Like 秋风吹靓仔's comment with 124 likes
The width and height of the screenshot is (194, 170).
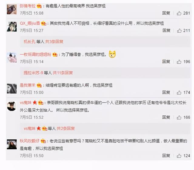tap(179, 156)
